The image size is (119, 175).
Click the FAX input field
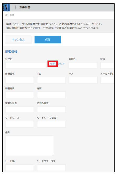coord(83,80)
